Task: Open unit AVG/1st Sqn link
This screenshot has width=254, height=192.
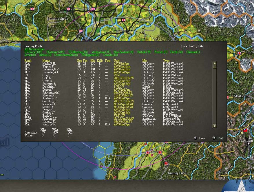Action: click(x=121, y=63)
